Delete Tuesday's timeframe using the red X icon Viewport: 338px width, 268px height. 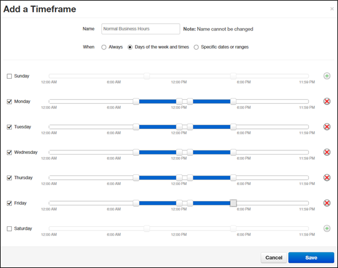(327, 127)
